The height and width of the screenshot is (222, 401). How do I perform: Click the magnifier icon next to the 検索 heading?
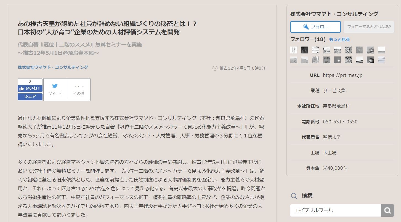click(294, 196)
